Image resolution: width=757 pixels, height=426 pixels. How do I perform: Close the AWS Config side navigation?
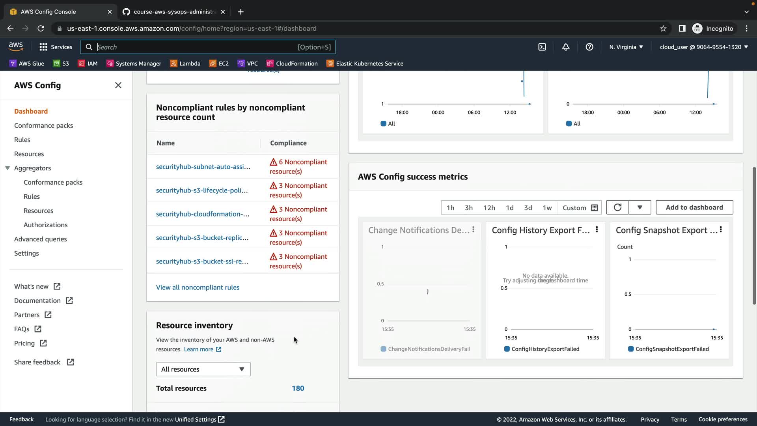118,85
